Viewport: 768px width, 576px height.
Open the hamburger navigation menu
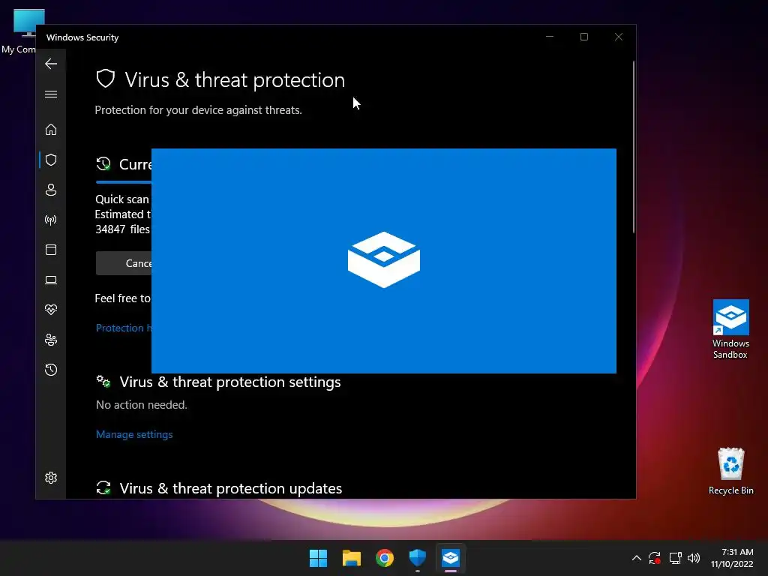click(51, 94)
